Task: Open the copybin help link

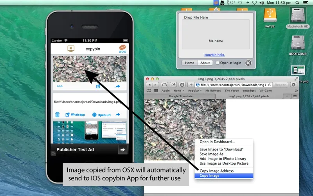Action: (x=214, y=55)
